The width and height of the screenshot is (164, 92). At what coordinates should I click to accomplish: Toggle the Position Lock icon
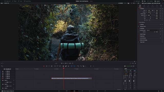(68, 66)
